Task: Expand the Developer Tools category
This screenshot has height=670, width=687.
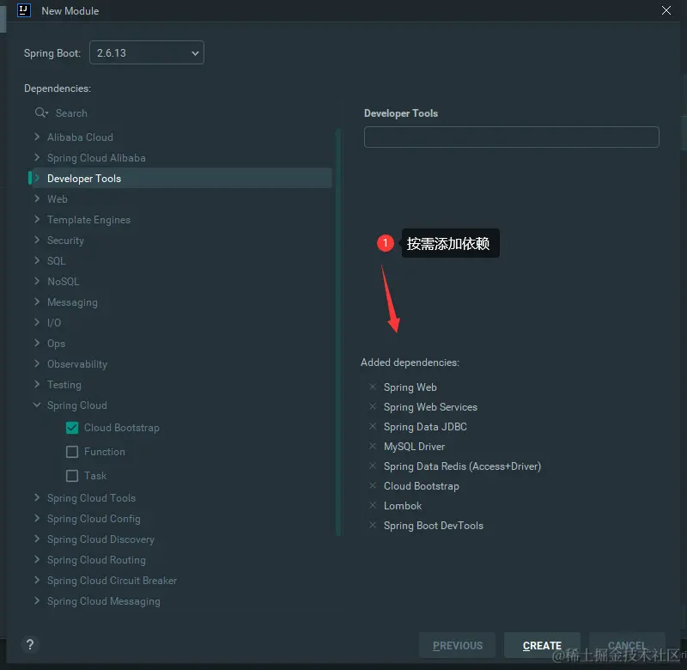Action: pos(37,178)
